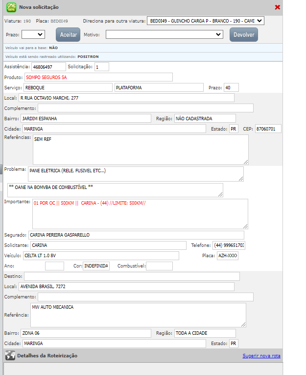Close the Nova solicitação dialog with red X
This screenshot has height=375, width=306.
(278, 7)
